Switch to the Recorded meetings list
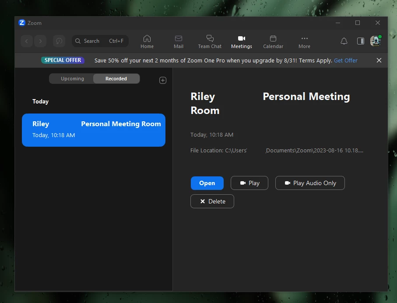Screen dimensions: 397x303 pyautogui.click(x=116, y=79)
